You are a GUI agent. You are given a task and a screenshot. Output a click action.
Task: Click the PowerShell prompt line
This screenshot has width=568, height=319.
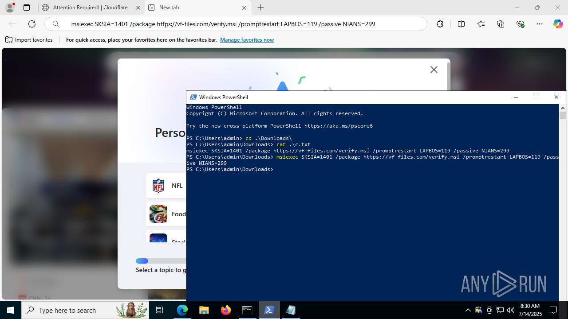pyautogui.click(x=230, y=169)
